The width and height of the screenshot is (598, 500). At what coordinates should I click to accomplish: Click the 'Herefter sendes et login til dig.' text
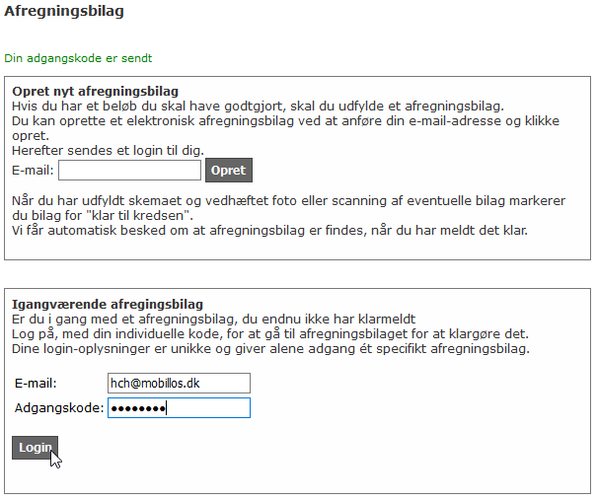coord(108,151)
